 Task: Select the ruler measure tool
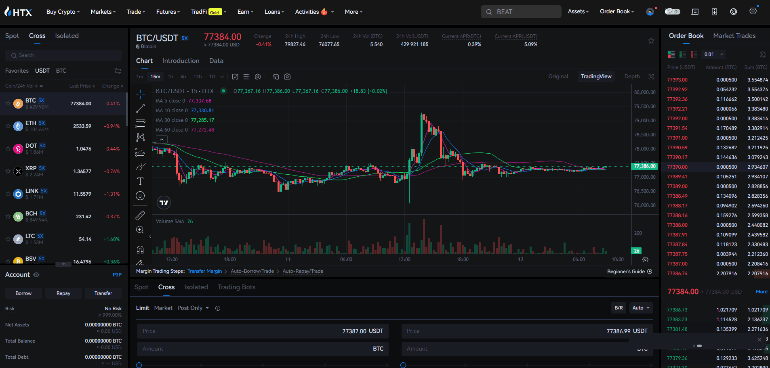pos(140,215)
